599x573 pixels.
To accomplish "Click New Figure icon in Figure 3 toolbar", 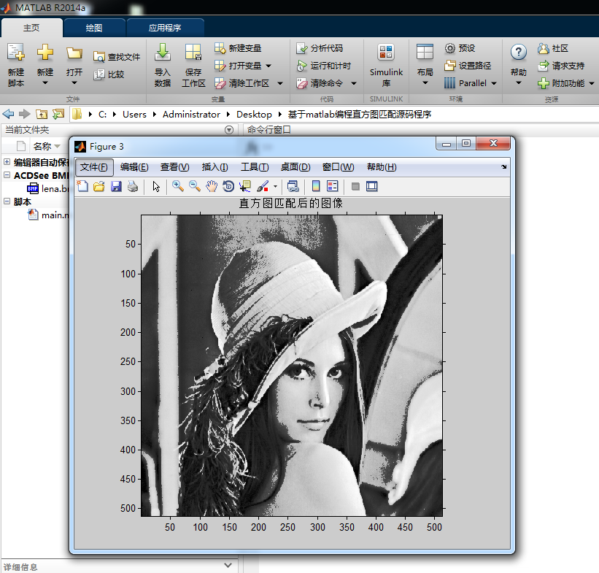I will click(82, 187).
